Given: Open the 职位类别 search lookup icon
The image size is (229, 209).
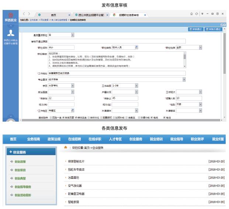Looking at the screenshot, I should (x=136, y=48).
